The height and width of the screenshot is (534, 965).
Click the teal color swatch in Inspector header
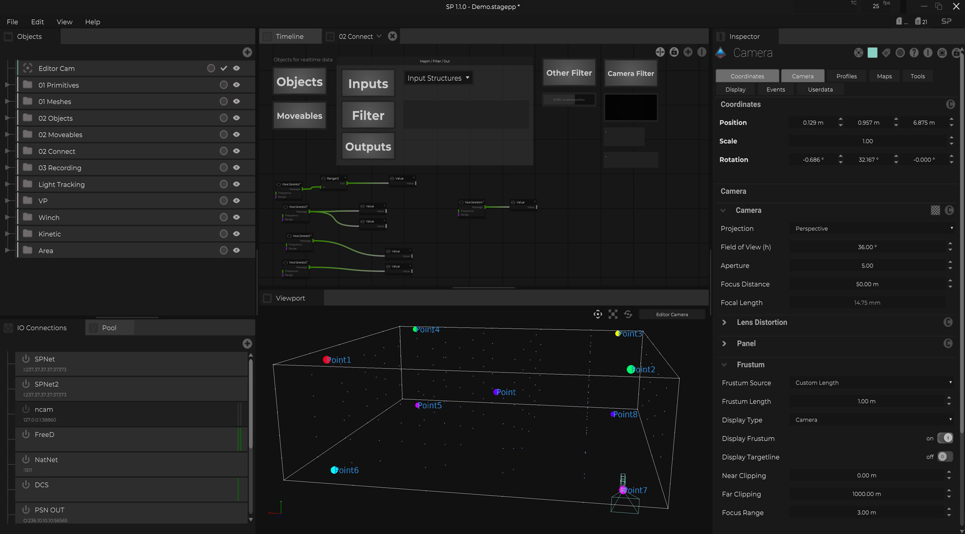873,53
